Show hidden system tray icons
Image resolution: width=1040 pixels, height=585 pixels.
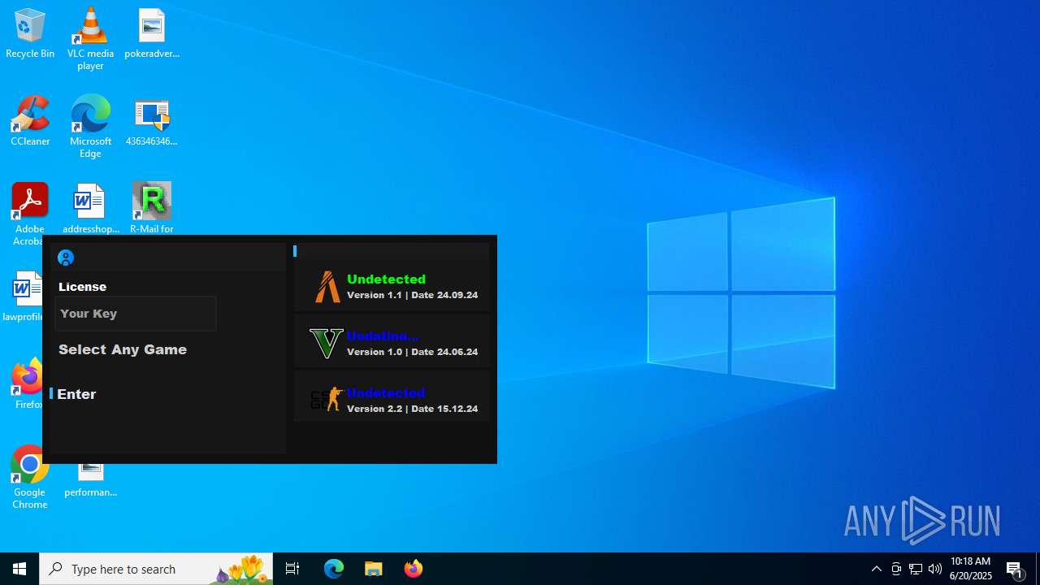(x=877, y=569)
